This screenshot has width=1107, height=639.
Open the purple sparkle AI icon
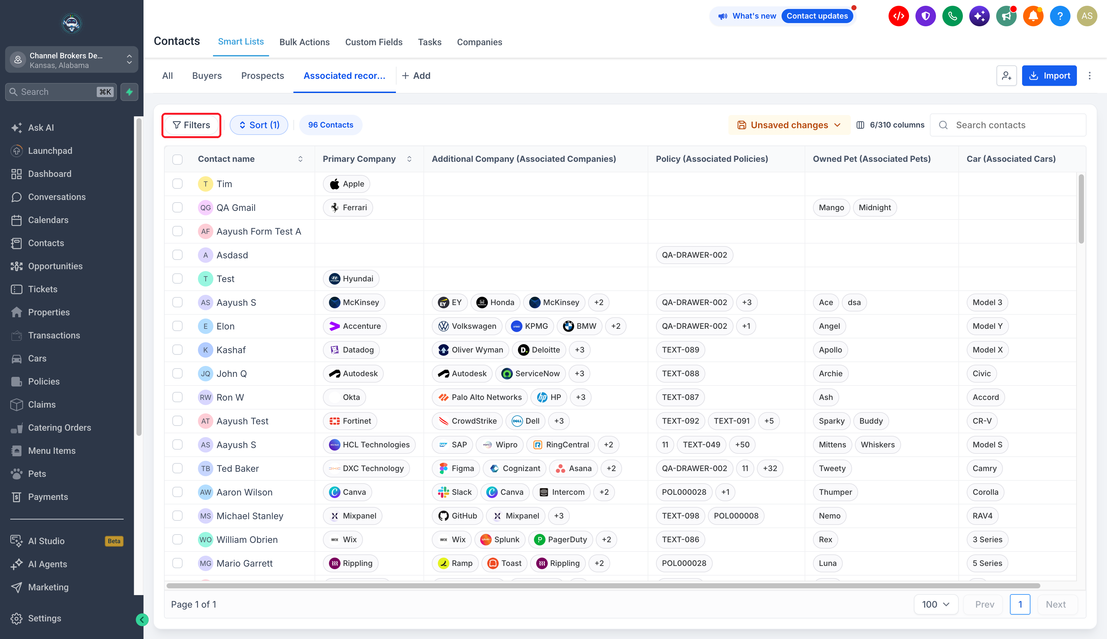click(980, 16)
